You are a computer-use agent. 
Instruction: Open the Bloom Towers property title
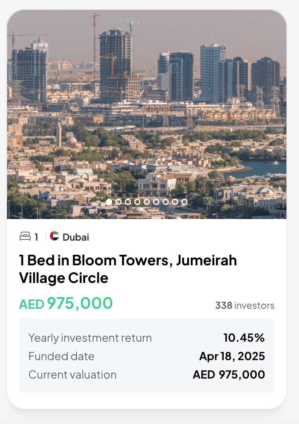128,269
